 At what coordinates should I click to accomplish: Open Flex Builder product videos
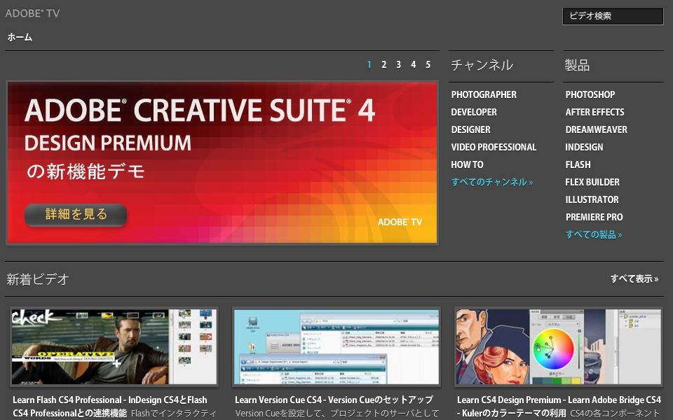click(x=592, y=182)
